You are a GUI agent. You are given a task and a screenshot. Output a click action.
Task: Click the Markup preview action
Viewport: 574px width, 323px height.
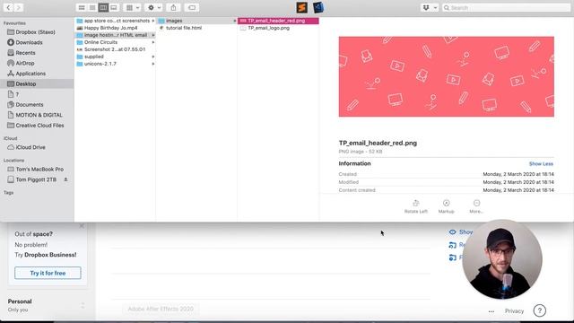[x=446, y=206]
